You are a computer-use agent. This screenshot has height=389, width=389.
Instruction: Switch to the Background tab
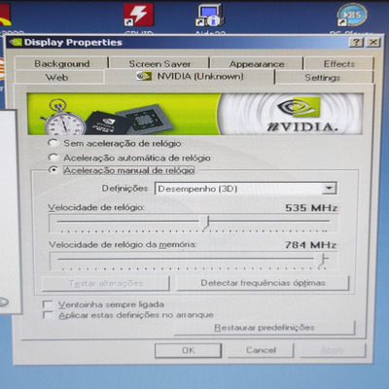pos(62,63)
